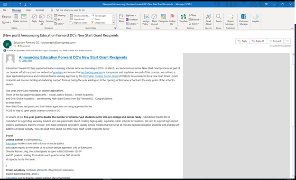This screenshot has height=180, width=296.
Task: Go to next item arrow
Action: click(x=26, y=4)
